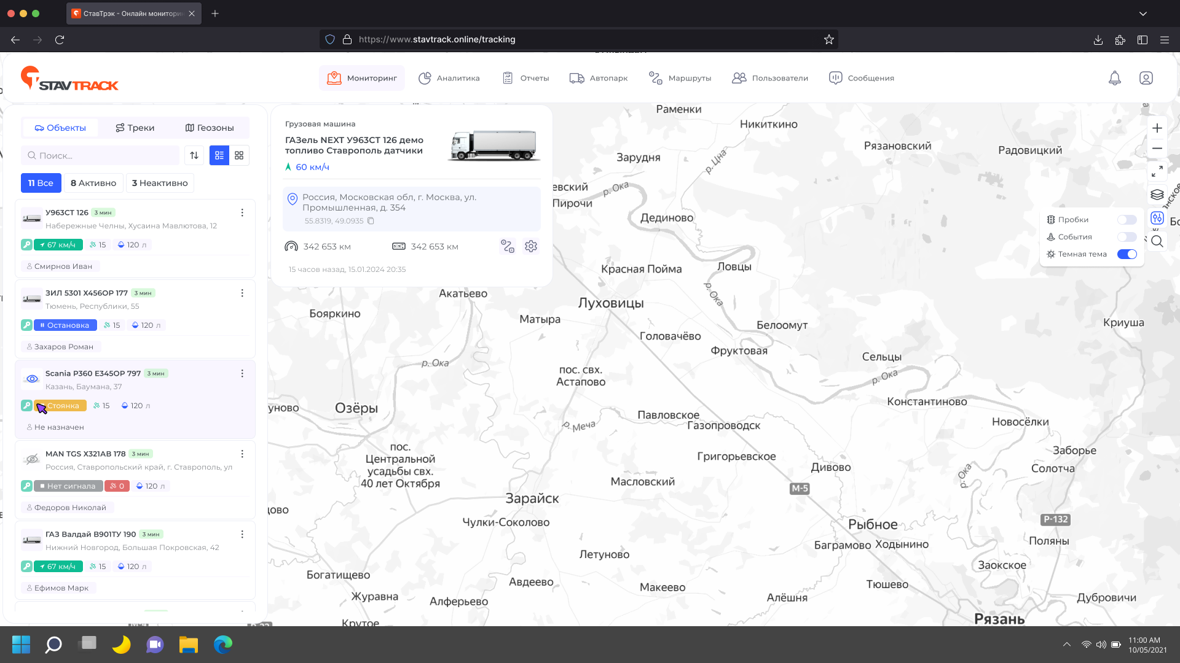Open options menu for Scania P360

coord(242,373)
